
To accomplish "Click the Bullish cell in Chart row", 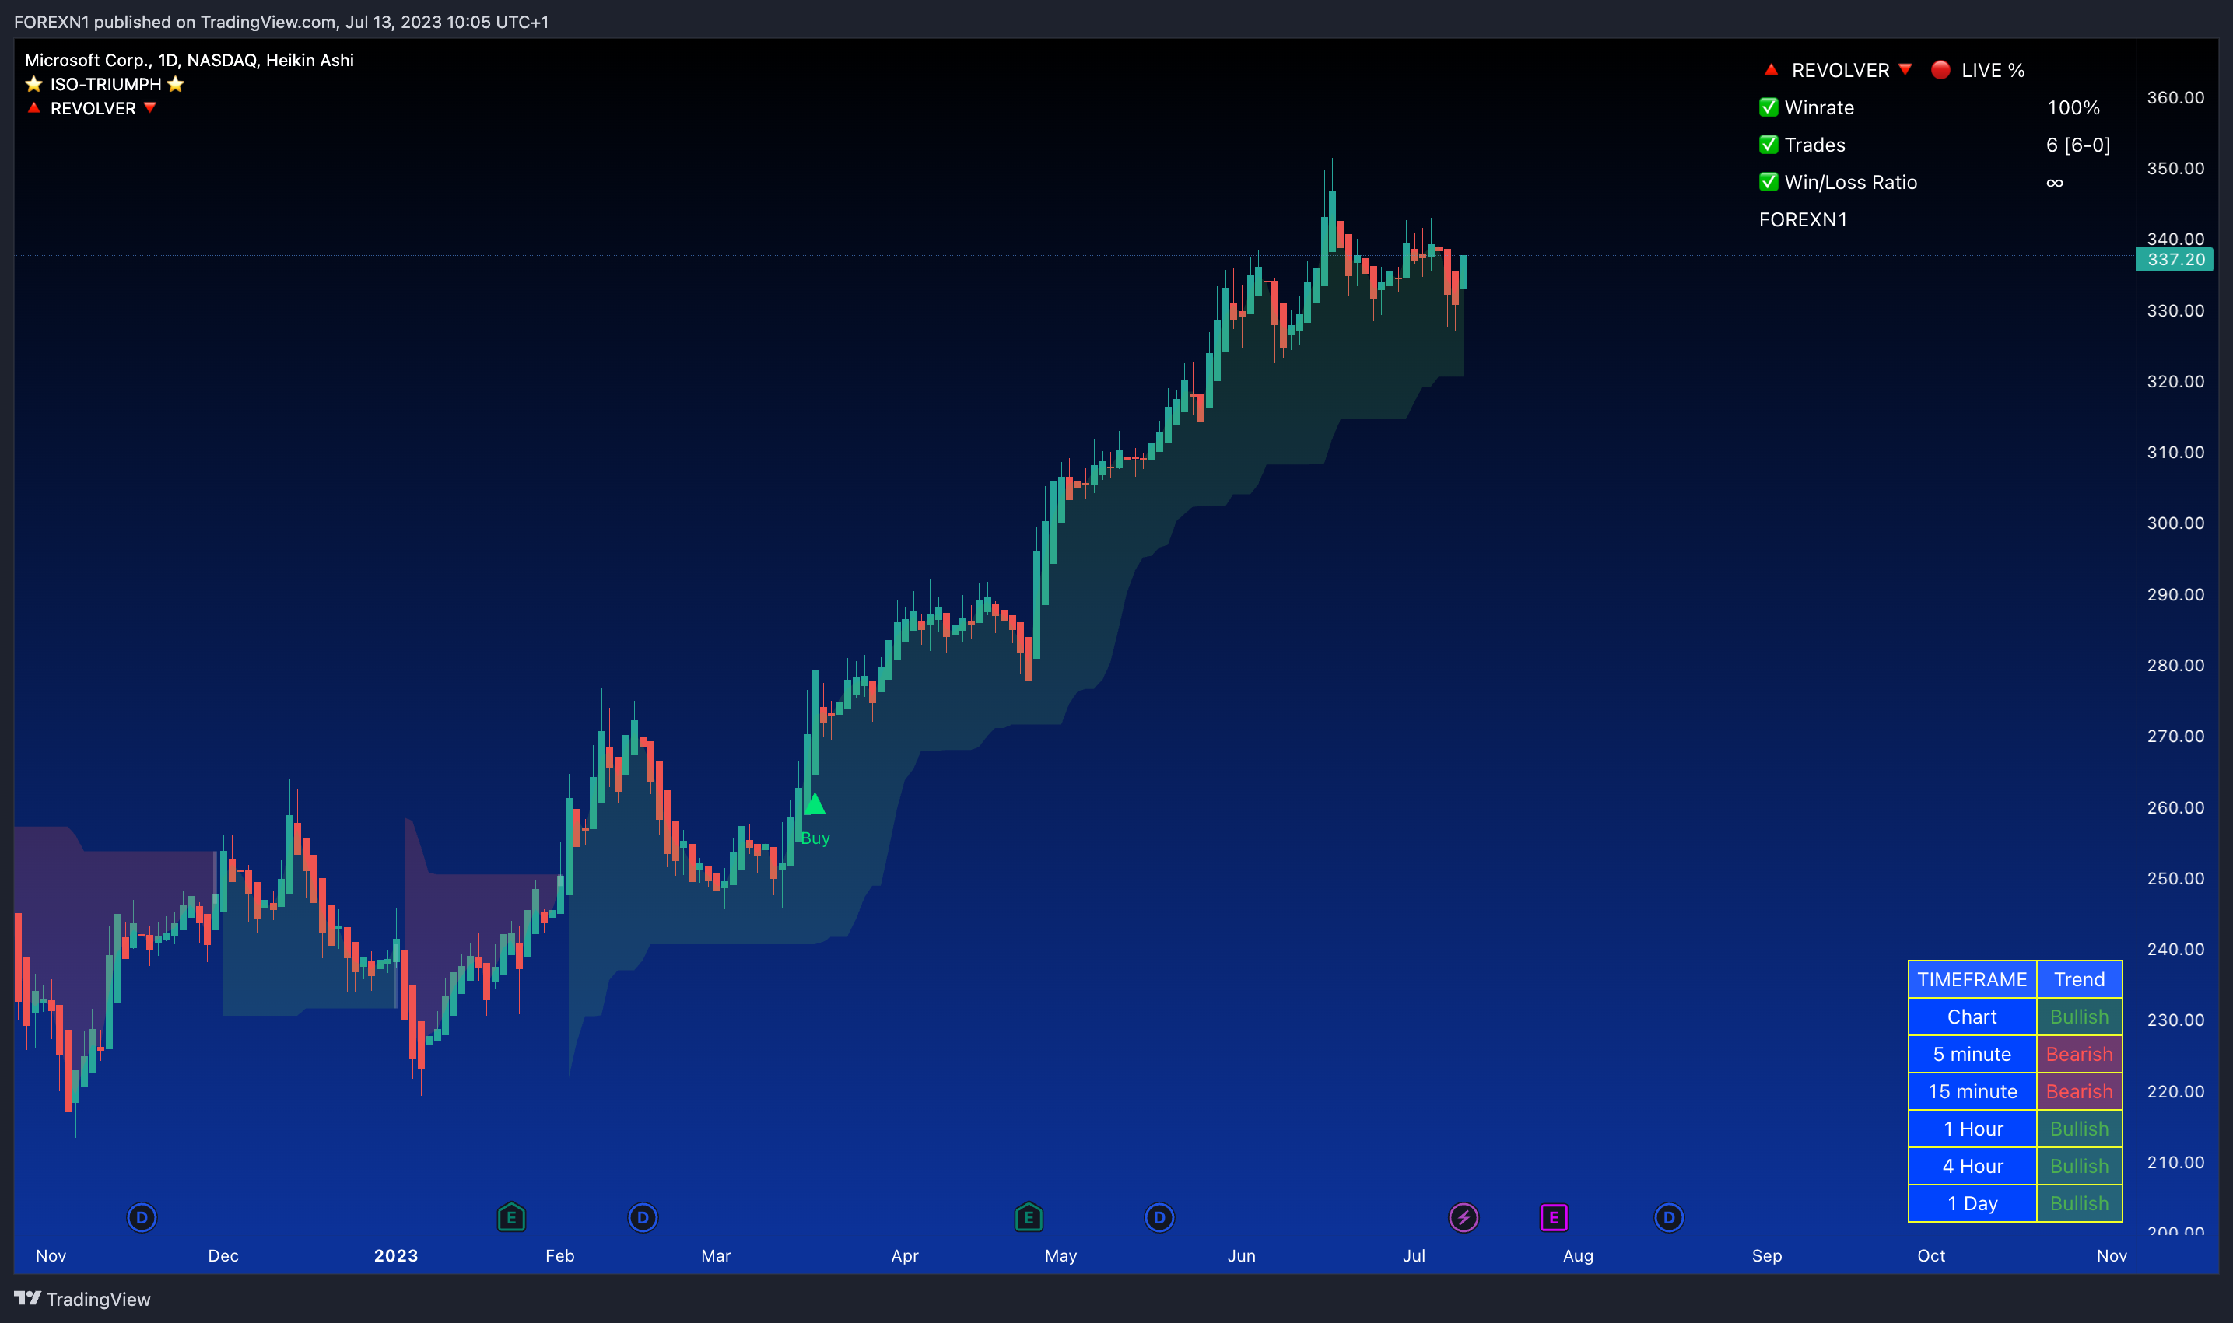I will pos(2079,1017).
